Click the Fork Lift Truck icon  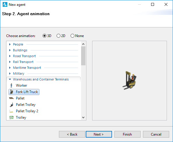pos(11,92)
